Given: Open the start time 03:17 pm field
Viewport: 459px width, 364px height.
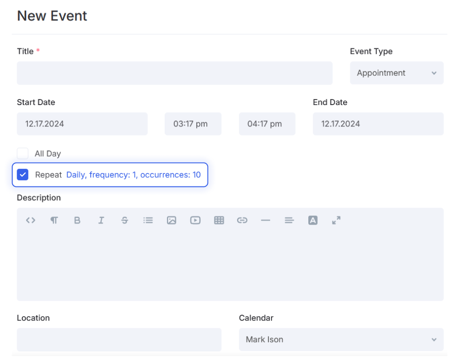Looking at the screenshot, I should (x=193, y=124).
